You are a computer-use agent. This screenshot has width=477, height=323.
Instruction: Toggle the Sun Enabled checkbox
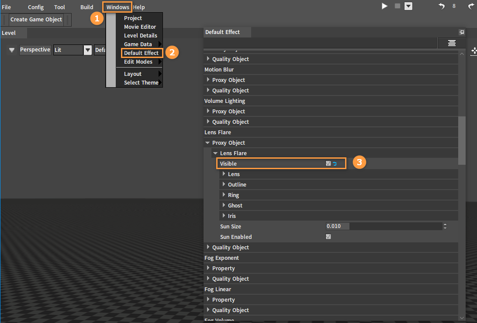328,237
